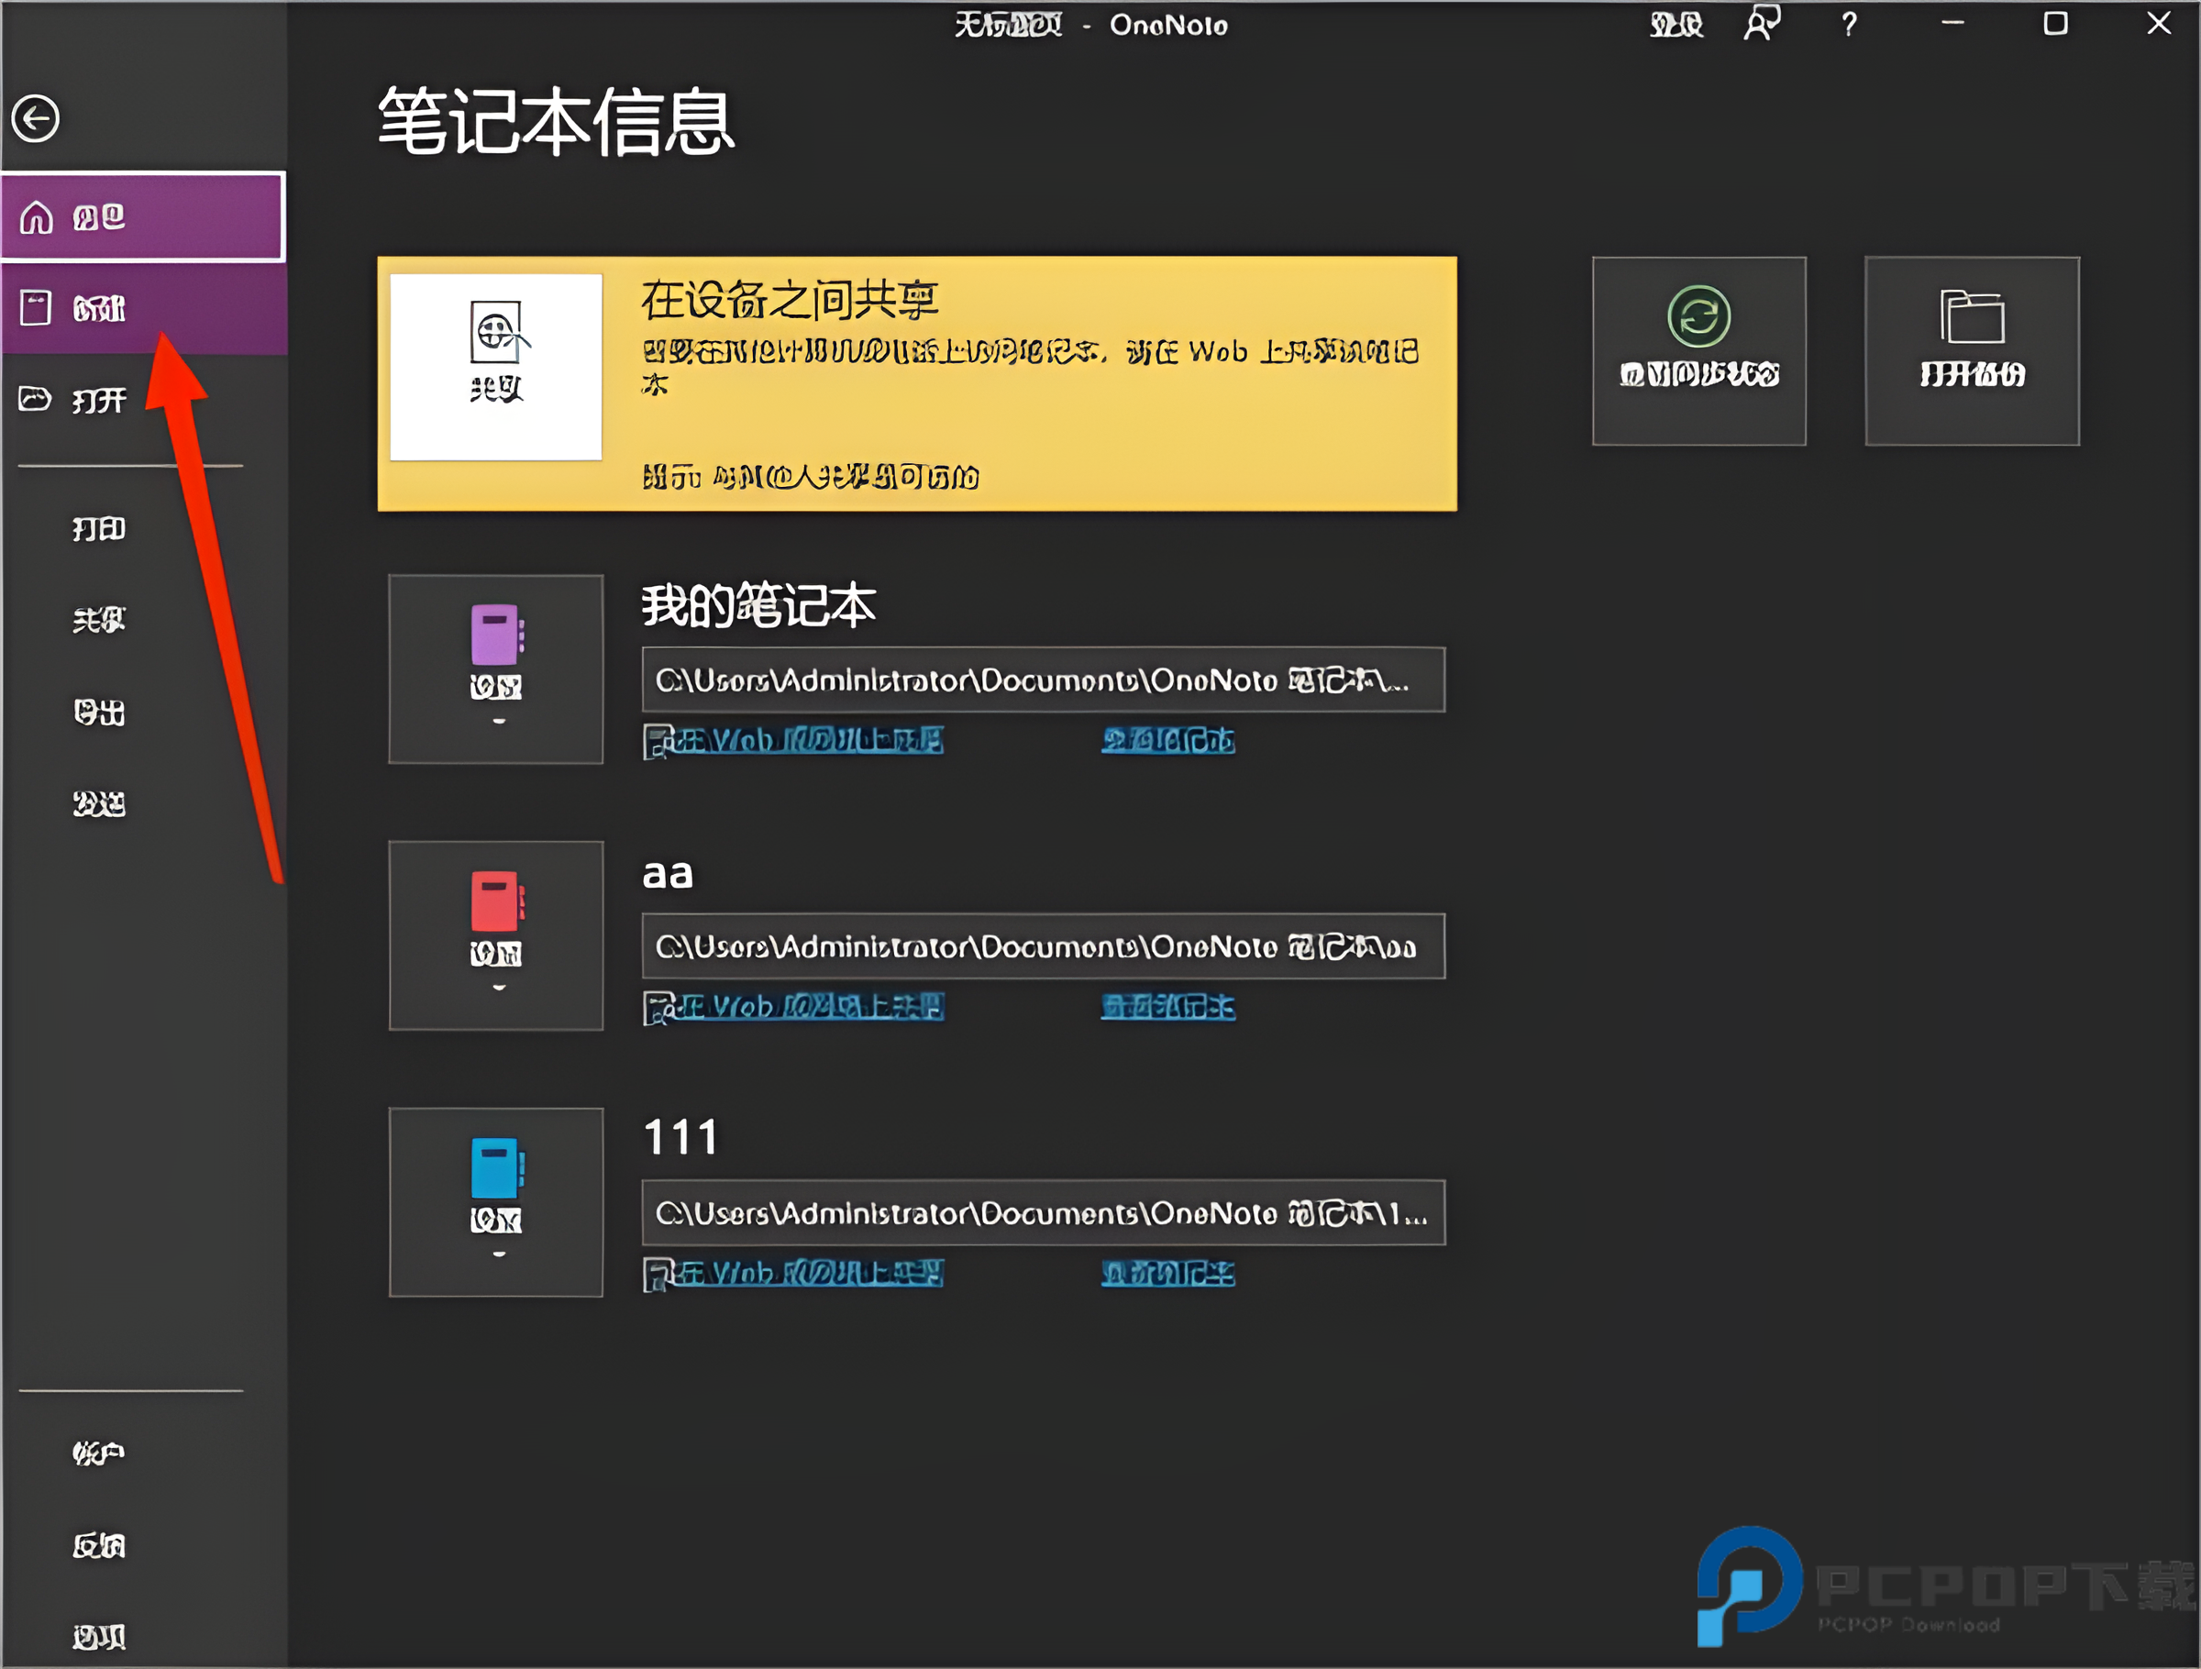Click the green sync status button
2201x1669 pixels.
[1698, 350]
